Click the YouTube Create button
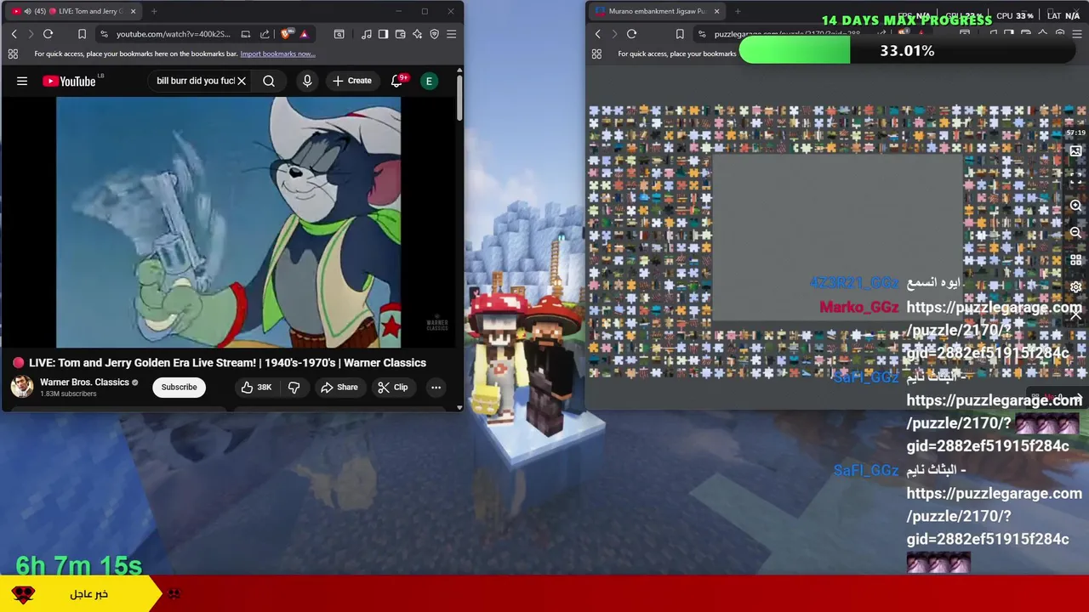 (x=352, y=81)
